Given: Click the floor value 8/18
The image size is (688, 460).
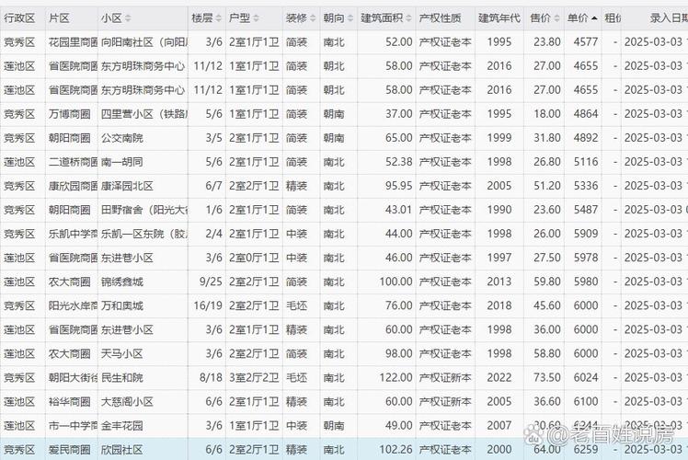Looking at the screenshot, I should pos(211,377).
